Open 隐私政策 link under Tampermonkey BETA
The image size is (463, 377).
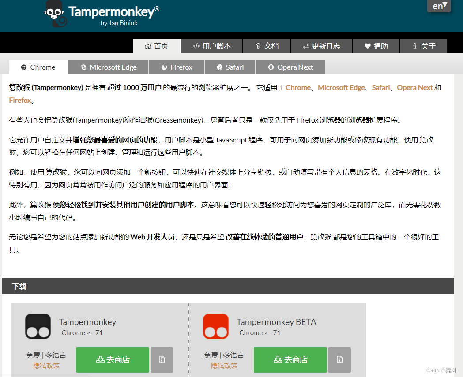pos(224,366)
